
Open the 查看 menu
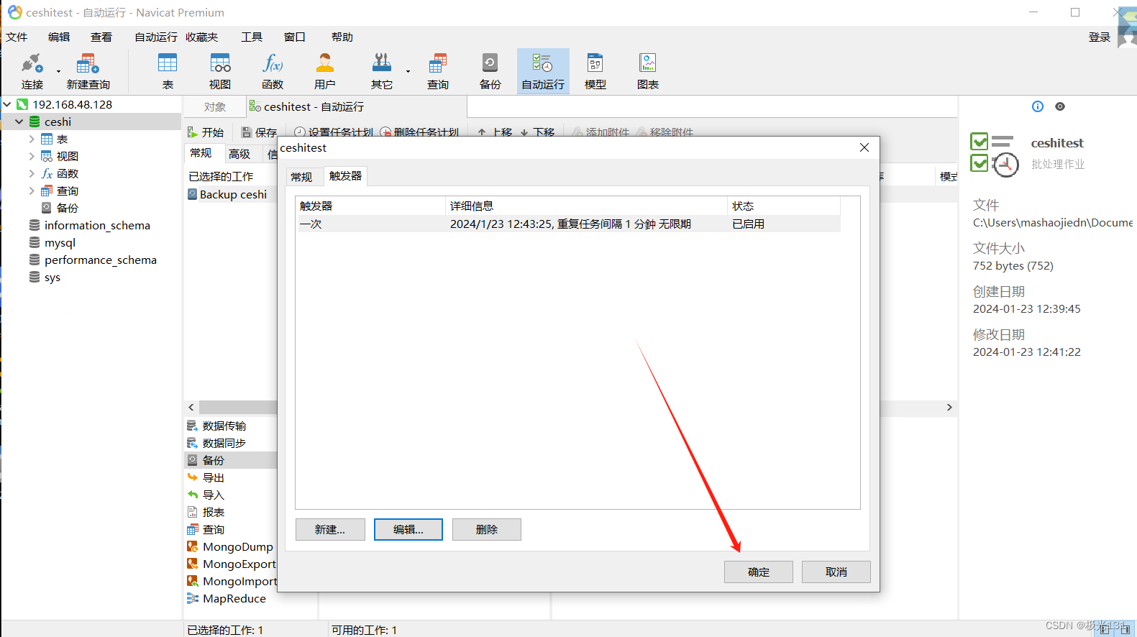tap(101, 37)
